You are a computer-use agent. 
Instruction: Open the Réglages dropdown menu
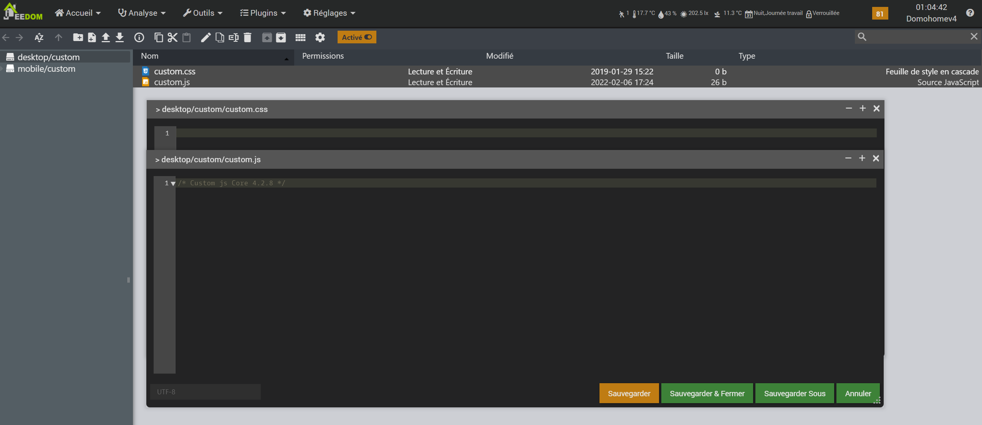pos(330,13)
